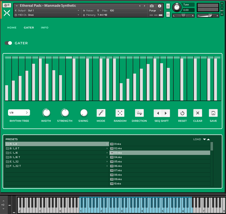
Task: Click the Load up triangle
Action: (x=208, y=139)
